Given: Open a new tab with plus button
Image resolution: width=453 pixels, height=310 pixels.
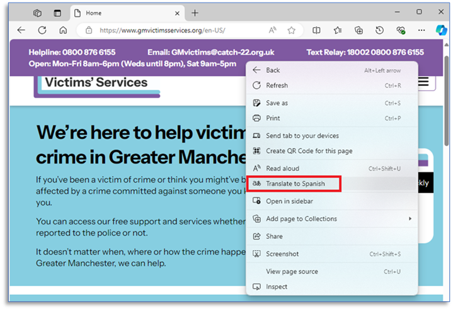Looking at the screenshot, I should click(x=195, y=13).
